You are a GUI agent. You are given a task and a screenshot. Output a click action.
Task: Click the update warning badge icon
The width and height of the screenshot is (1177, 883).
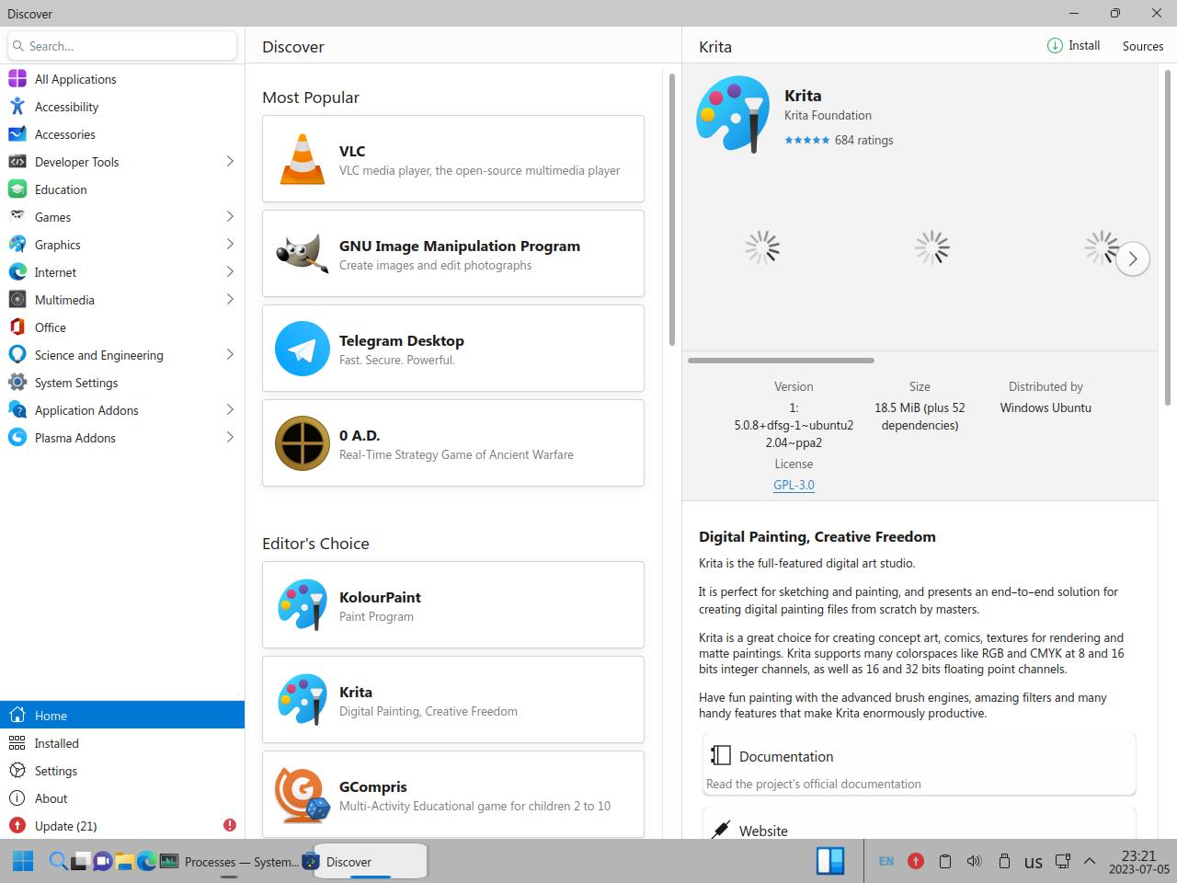click(230, 825)
